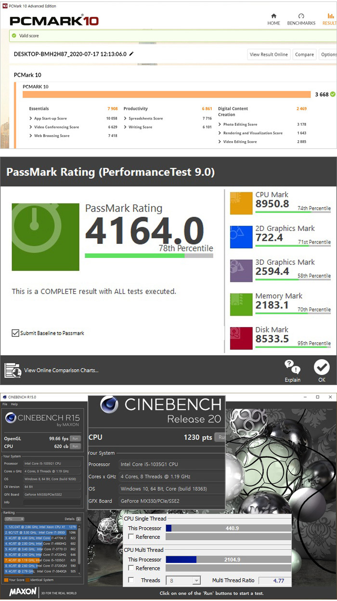The height and width of the screenshot is (601, 337).
Task: Check the Threads checkbox
Action: tap(131, 580)
